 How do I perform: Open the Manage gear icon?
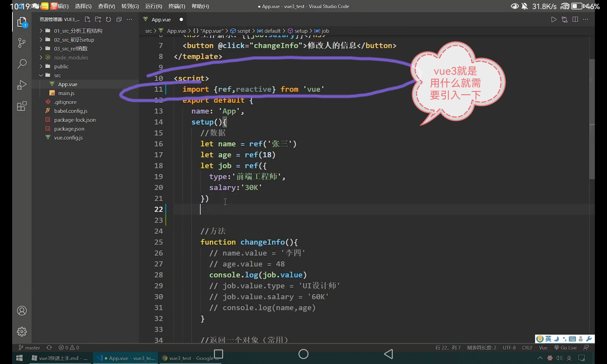pyautogui.click(x=22, y=332)
